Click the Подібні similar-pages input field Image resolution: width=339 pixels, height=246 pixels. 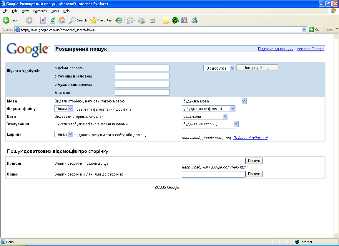pyautogui.click(x=213, y=161)
